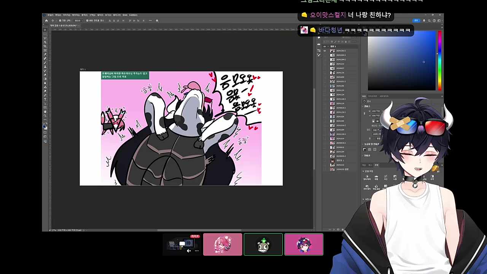Open the 필터(T) menu

(x=100, y=15)
